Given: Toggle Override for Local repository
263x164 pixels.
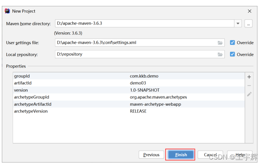Looking at the screenshot, I should pos(232,54).
